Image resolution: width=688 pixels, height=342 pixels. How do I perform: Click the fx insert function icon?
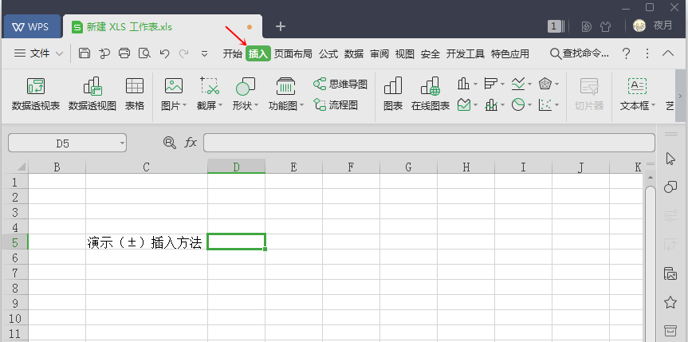(191, 142)
